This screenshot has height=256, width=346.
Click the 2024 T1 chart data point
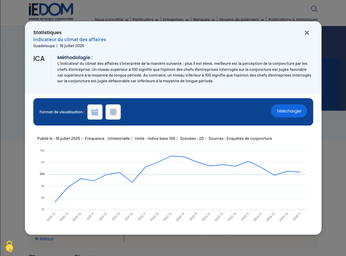pyautogui.click(x=249, y=161)
